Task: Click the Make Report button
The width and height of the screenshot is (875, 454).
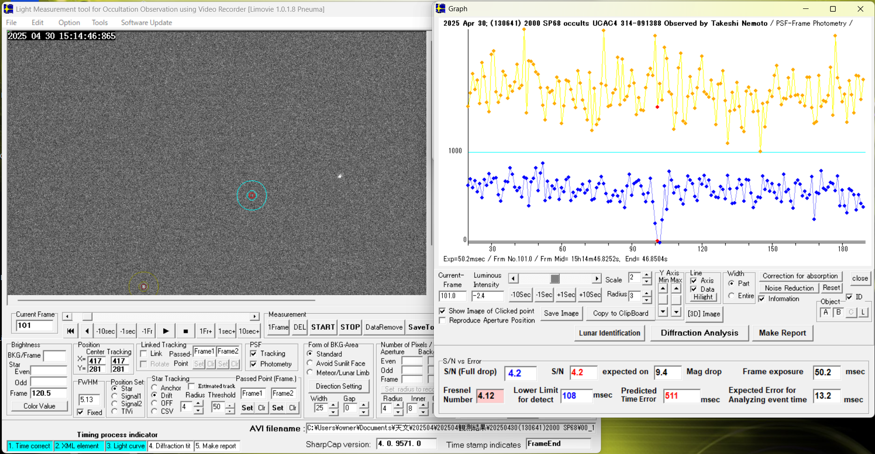Action: (x=782, y=333)
